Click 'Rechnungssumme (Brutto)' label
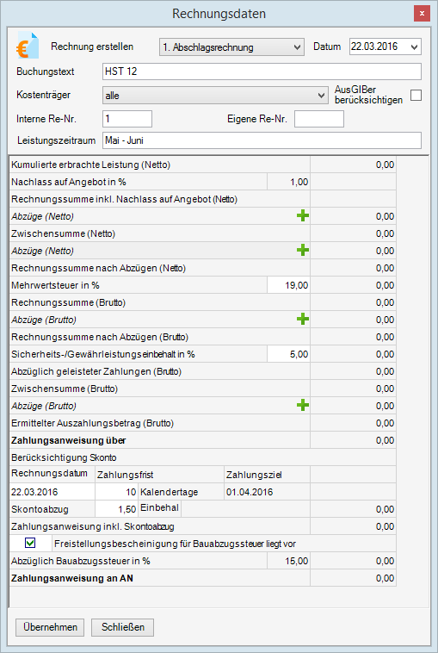 coord(69,302)
